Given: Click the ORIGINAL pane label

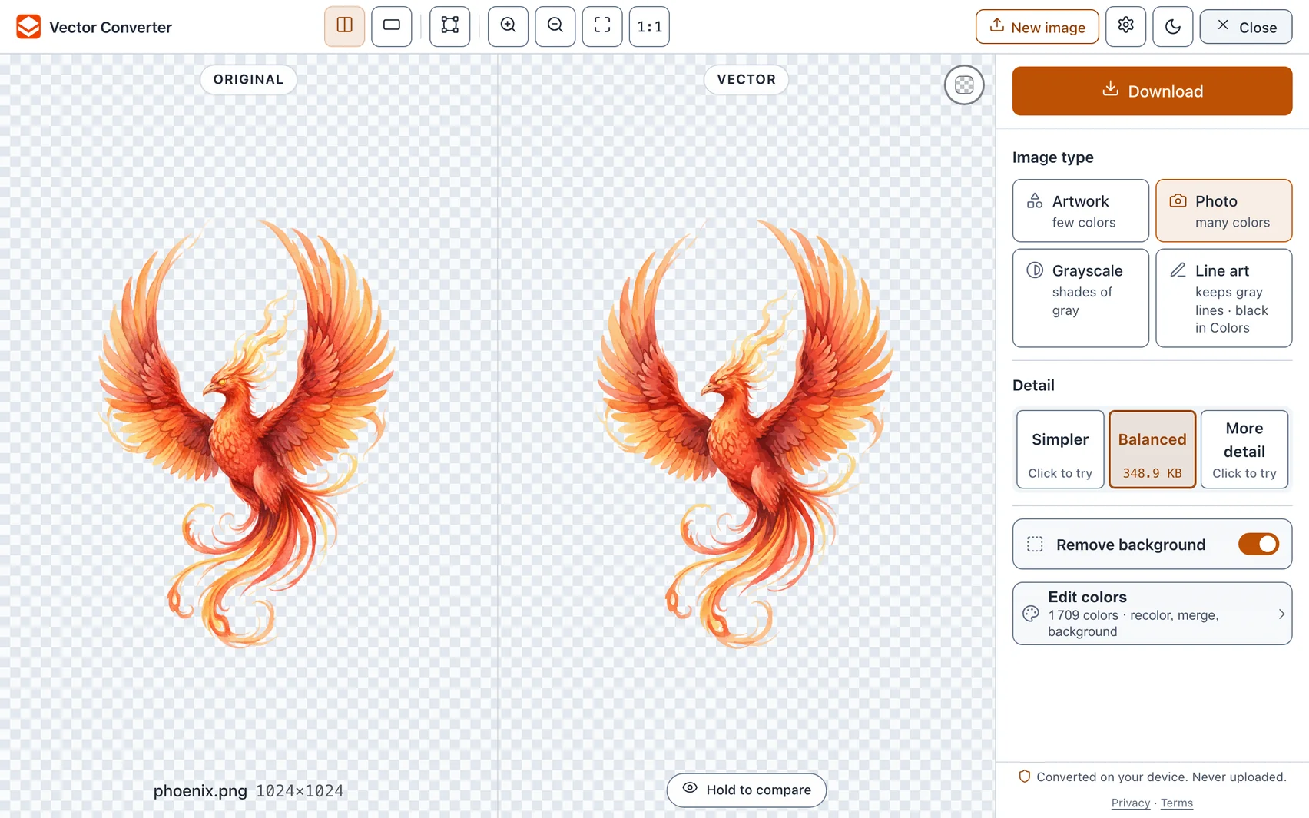Looking at the screenshot, I should [248, 79].
